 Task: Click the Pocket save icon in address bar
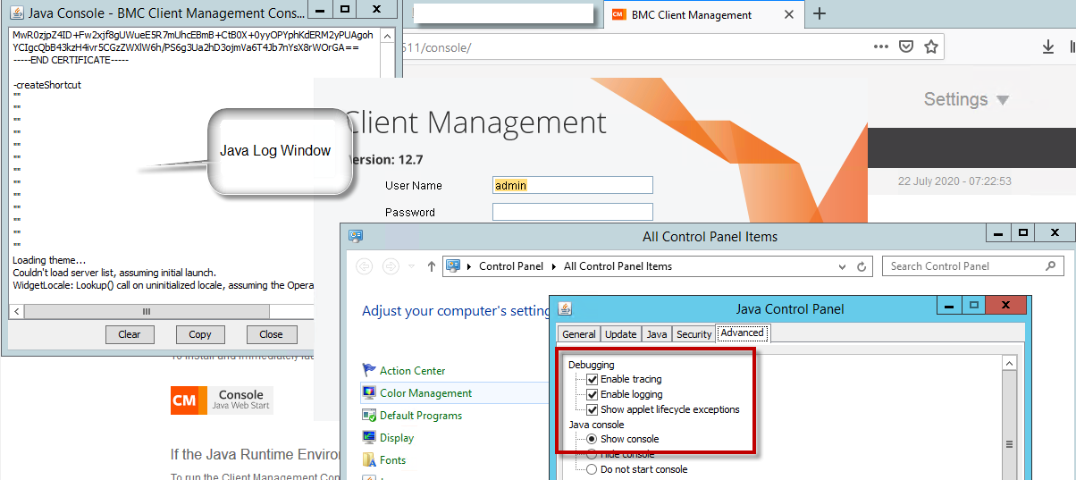pyautogui.click(x=906, y=46)
